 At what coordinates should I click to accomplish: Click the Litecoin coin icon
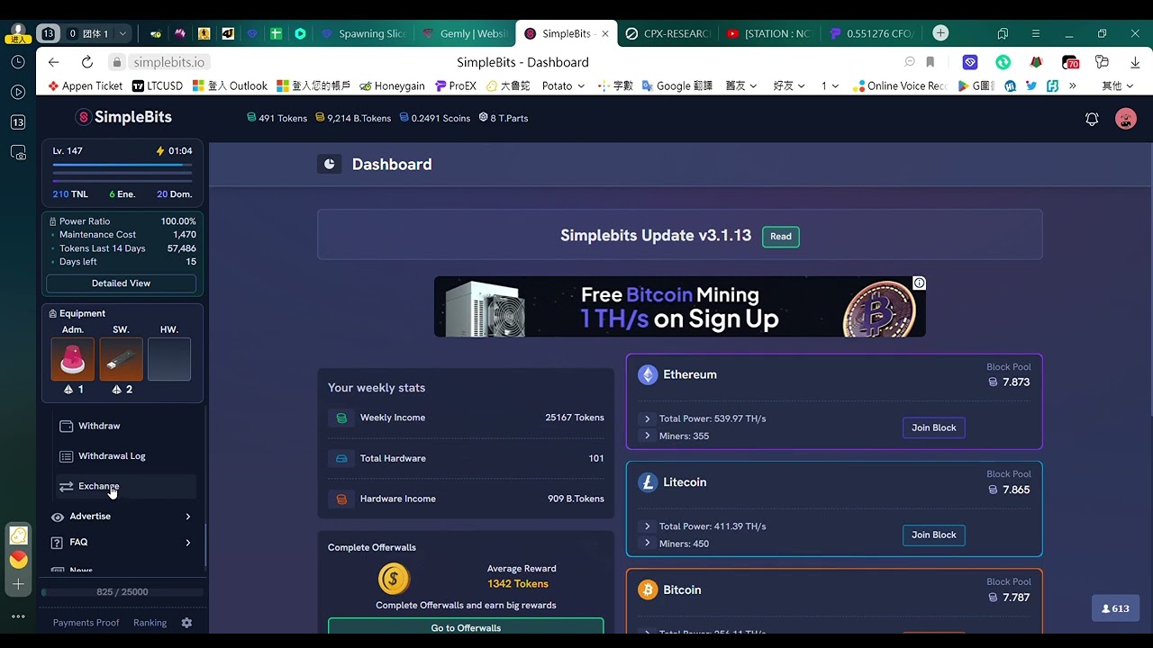[648, 482]
